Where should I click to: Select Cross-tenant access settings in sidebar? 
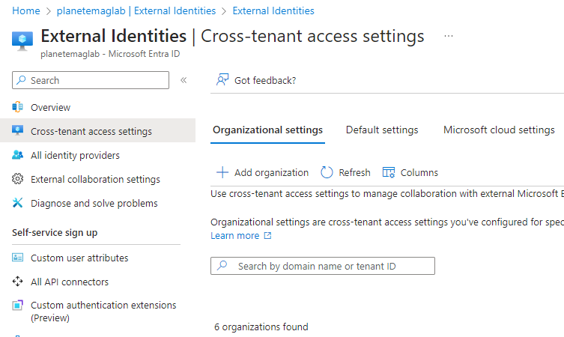(x=98, y=131)
